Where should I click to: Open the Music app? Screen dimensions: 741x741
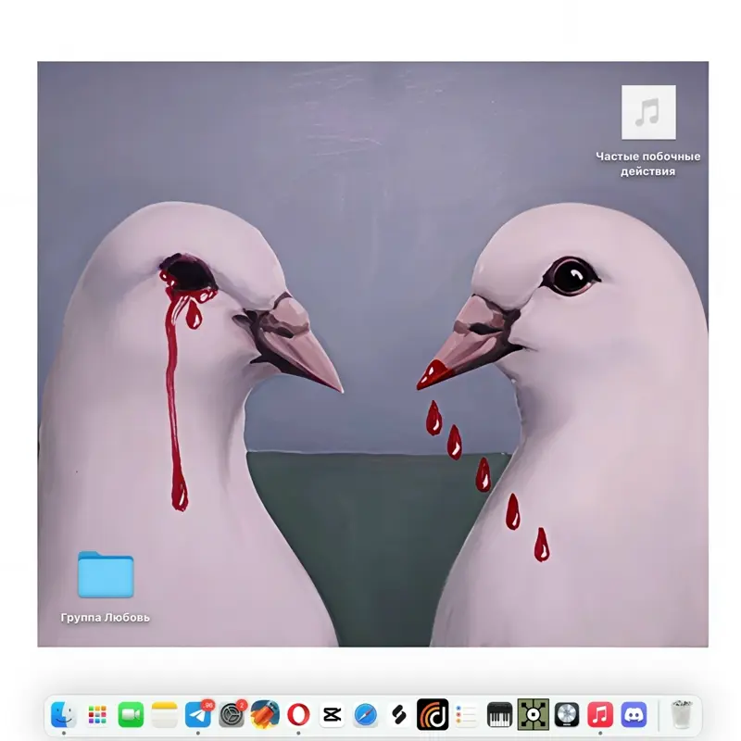point(600,714)
